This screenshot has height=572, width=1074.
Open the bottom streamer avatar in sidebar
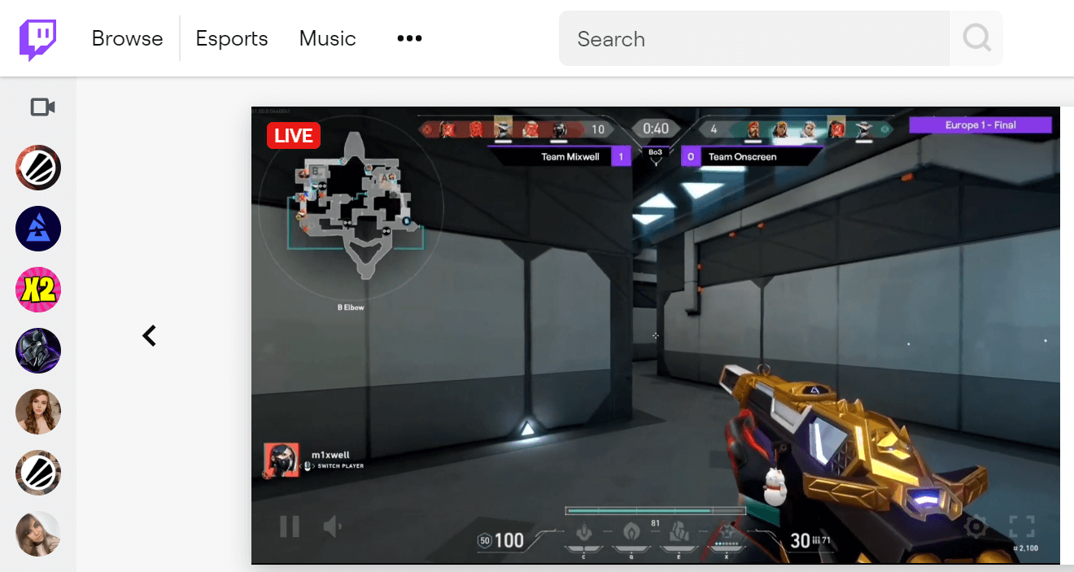[38, 534]
